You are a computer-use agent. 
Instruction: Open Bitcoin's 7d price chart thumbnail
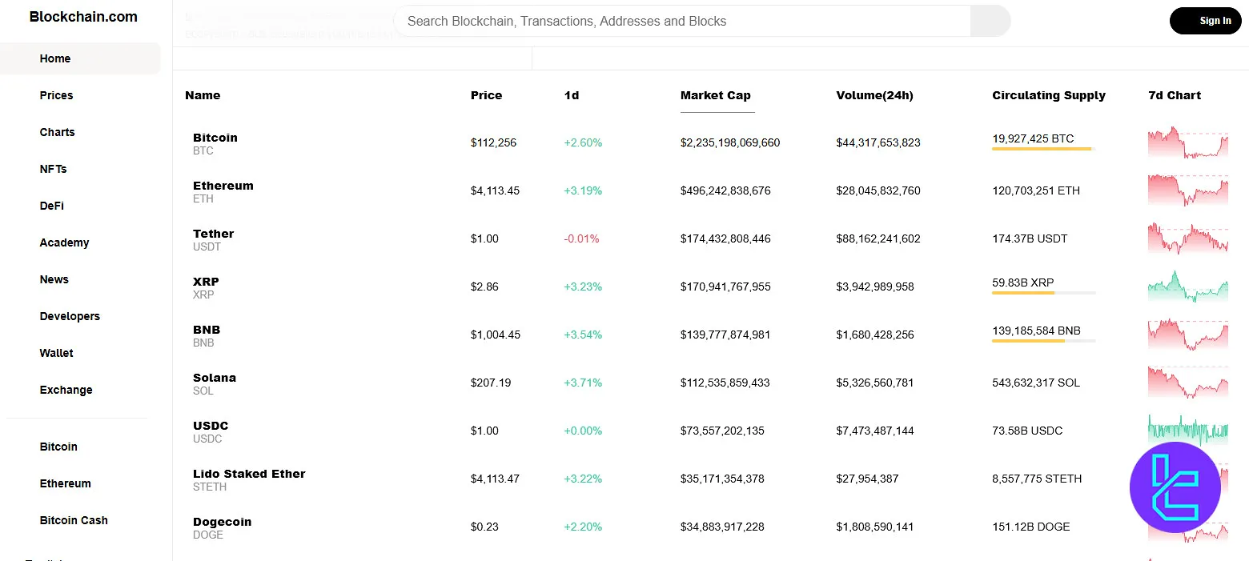coord(1187,142)
